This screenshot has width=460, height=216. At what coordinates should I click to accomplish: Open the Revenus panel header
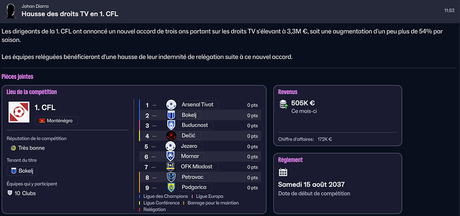[288, 92]
